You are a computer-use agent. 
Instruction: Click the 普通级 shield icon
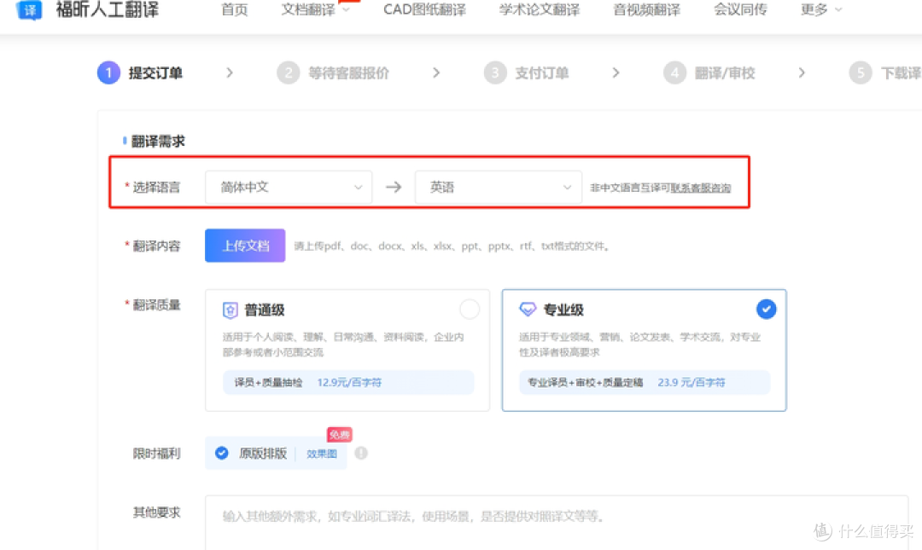(x=230, y=310)
